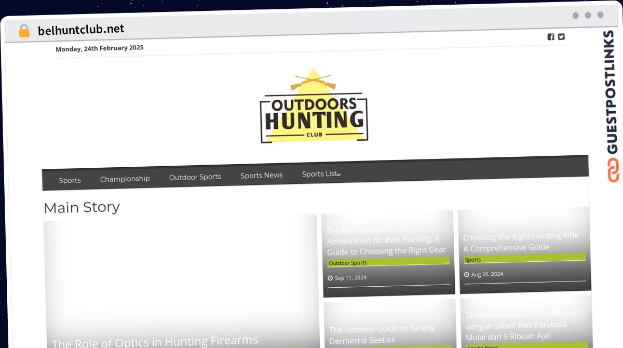This screenshot has width=623, height=348.
Task: Read The Role of Optics in Hunting Firearms
Action: click(x=155, y=342)
